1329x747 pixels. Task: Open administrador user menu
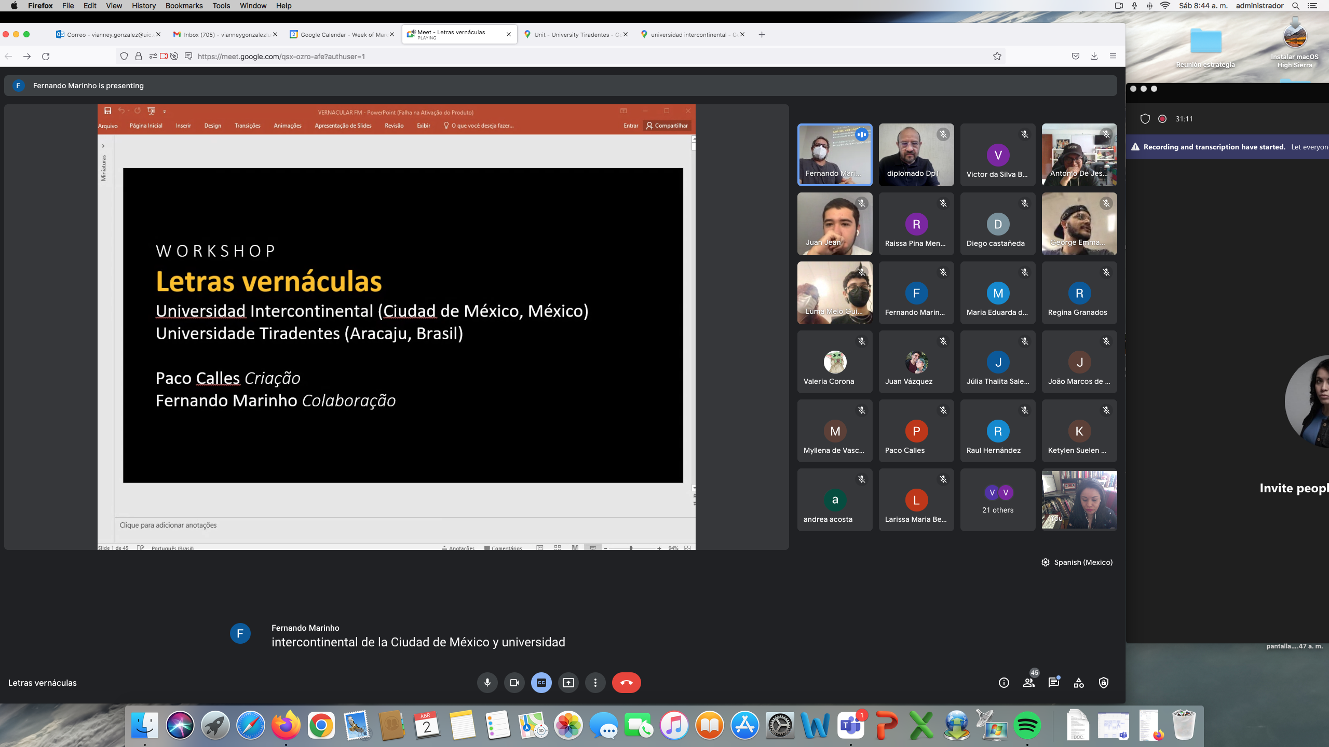point(1259,6)
